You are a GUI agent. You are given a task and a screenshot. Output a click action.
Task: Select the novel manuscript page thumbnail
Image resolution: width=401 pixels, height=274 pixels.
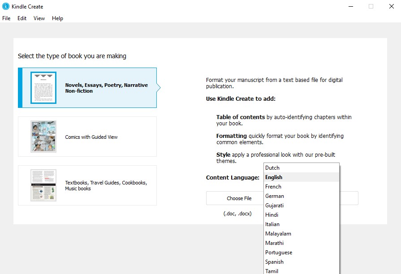[x=43, y=88]
